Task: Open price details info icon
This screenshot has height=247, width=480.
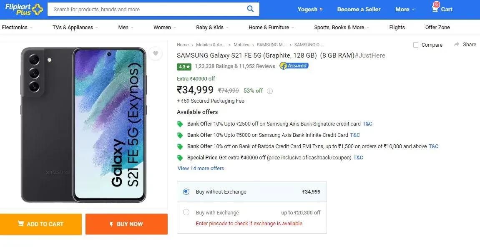Action: [270, 91]
